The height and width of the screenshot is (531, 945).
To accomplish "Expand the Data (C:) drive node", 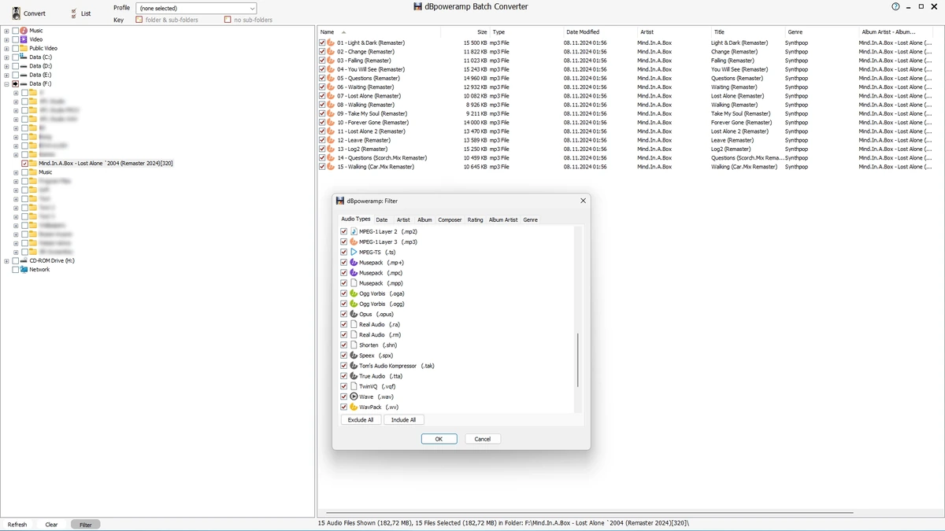I will pyautogui.click(x=6, y=57).
